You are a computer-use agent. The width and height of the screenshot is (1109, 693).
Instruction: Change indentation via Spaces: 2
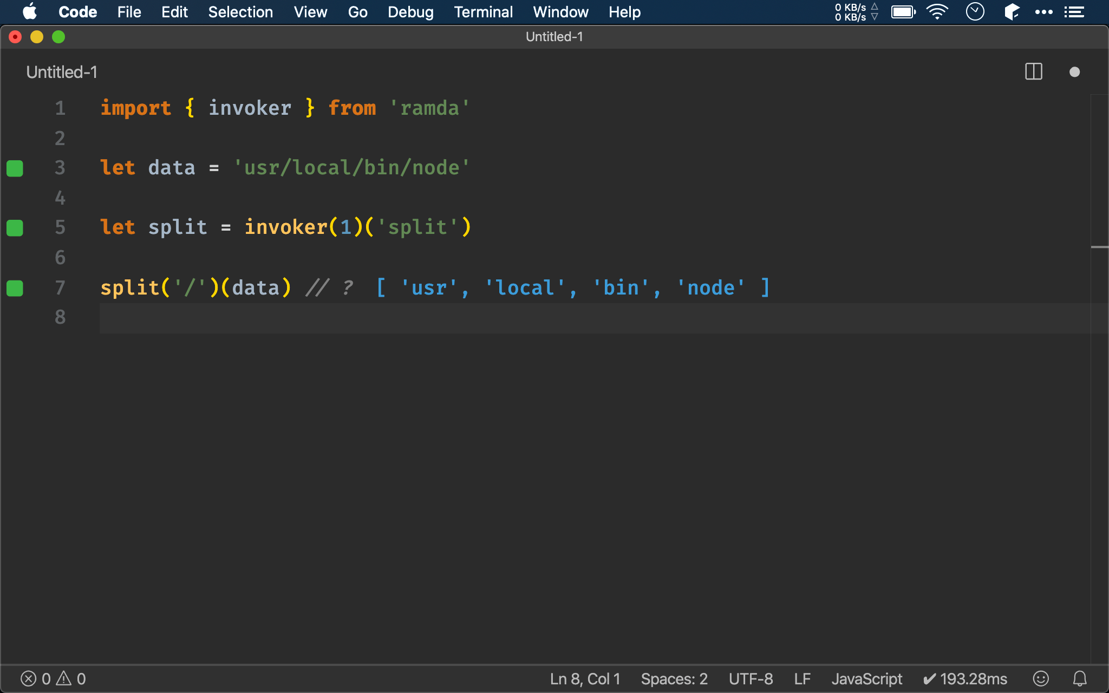click(674, 679)
